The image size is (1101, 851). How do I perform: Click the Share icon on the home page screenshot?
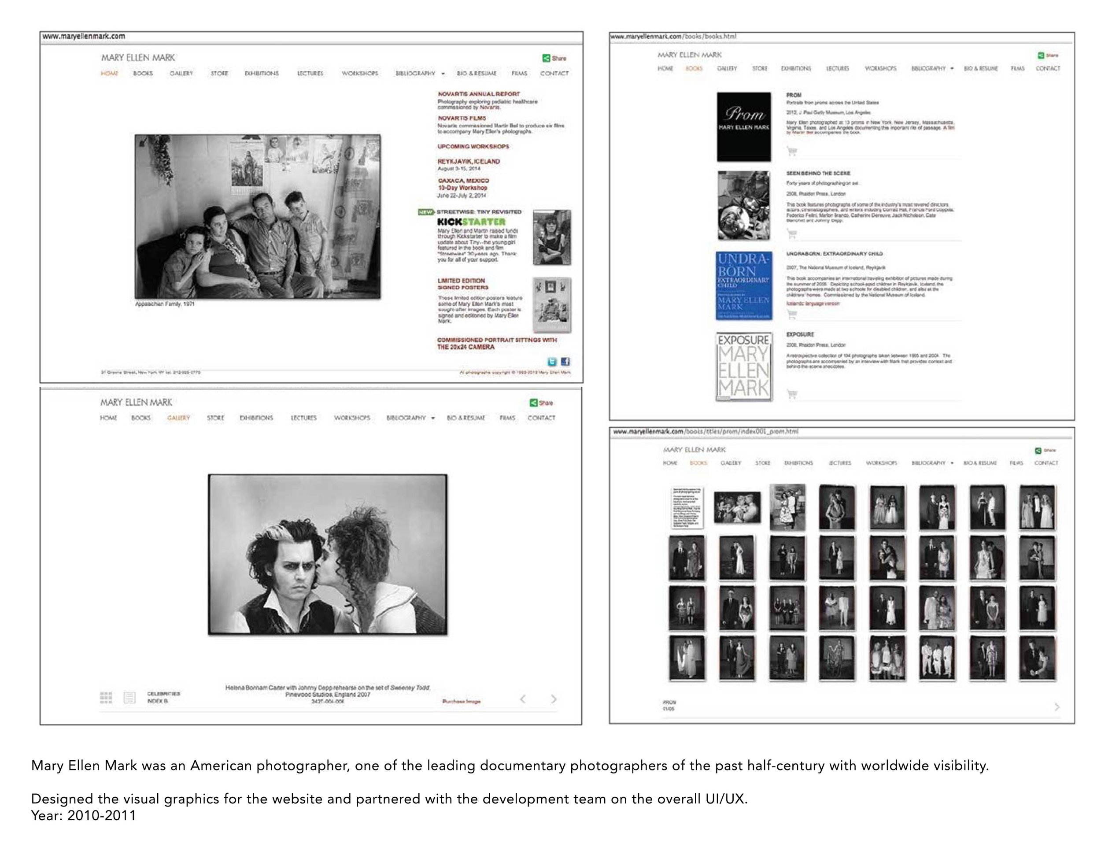point(546,58)
